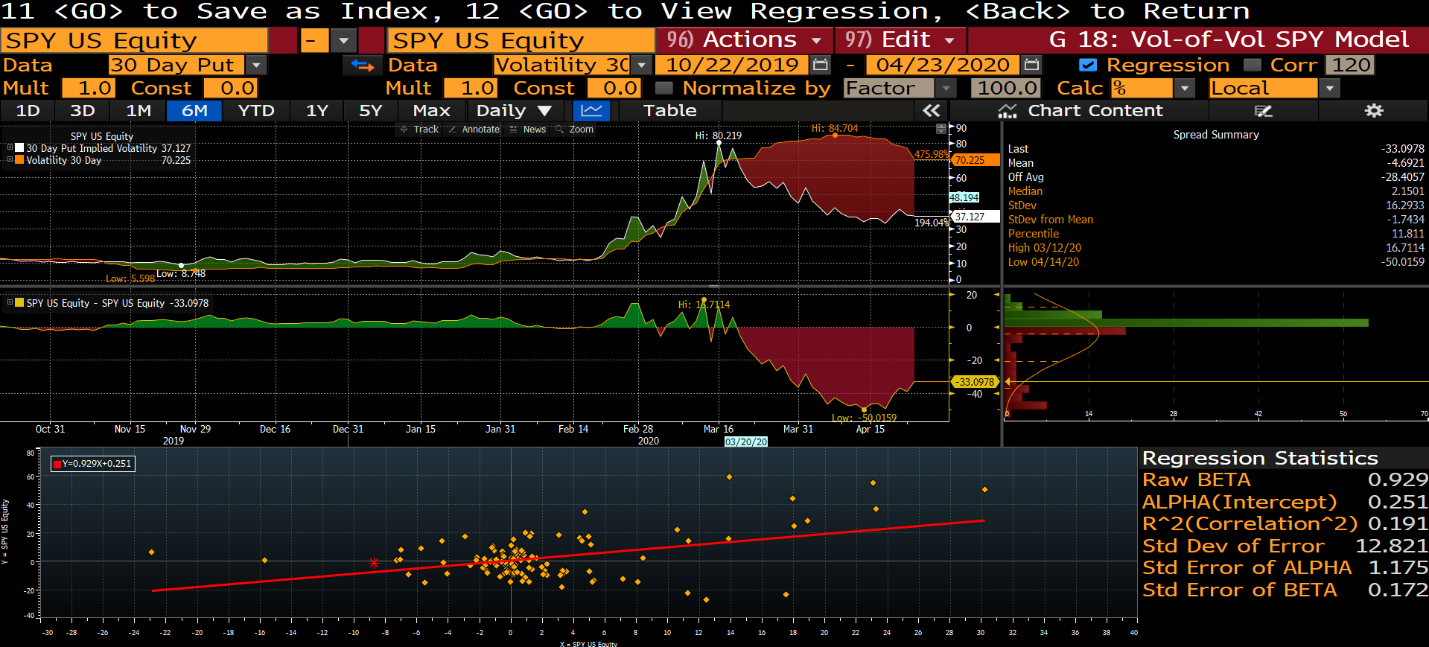Select the YTD range tab
This screenshot has width=1429, height=647.
tap(256, 111)
